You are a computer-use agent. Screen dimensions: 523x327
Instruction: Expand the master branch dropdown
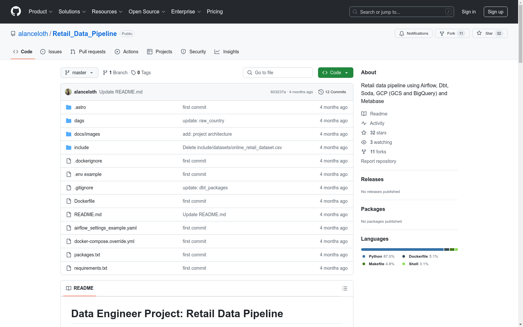point(79,73)
